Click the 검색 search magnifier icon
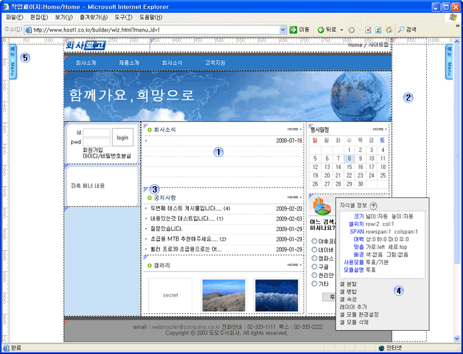Screen dimensions: 463x354 pyautogui.click(x=401, y=30)
